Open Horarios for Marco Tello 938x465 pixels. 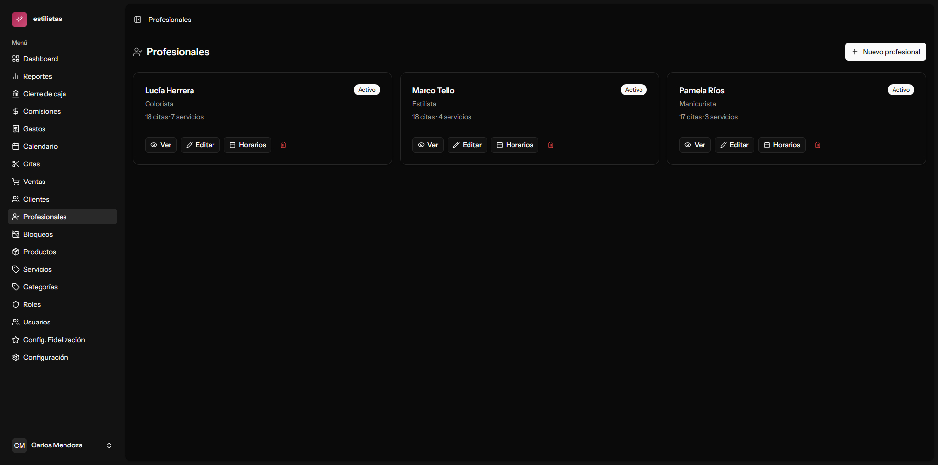[514, 145]
